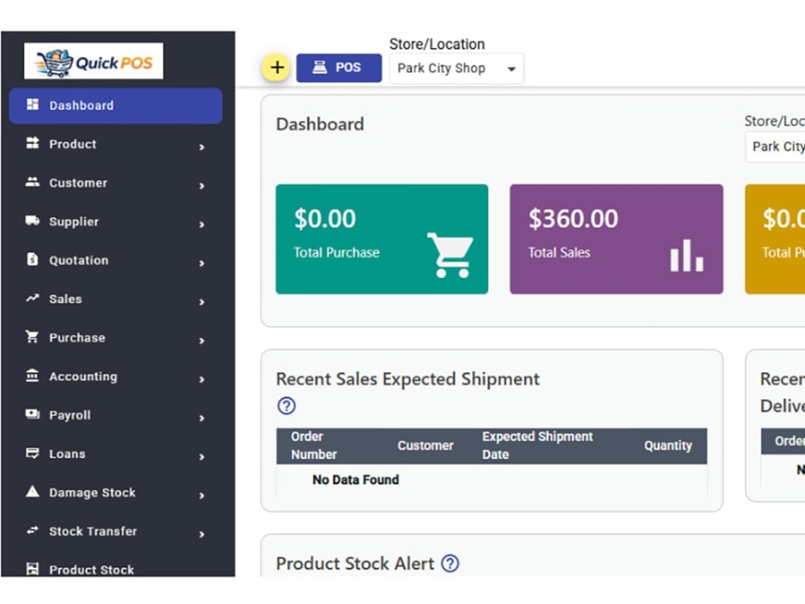
Task: Select Dashboard in the sidebar
Action: tap(116, 105)
